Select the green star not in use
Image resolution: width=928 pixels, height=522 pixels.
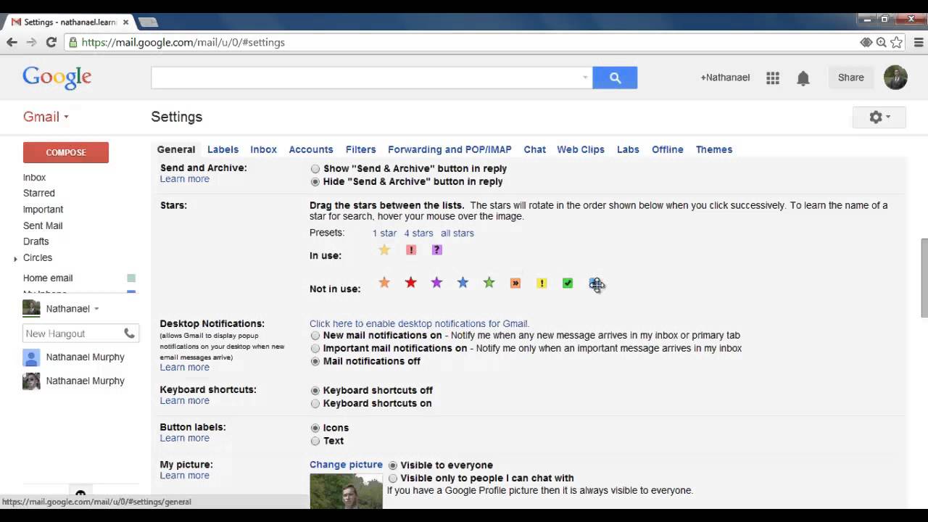tap(489, 283)
